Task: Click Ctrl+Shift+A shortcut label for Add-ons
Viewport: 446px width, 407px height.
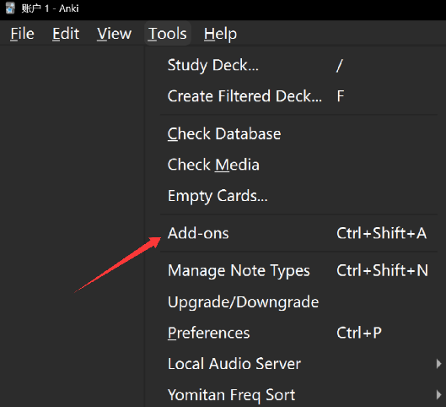Action: click(x=381, y=233)
